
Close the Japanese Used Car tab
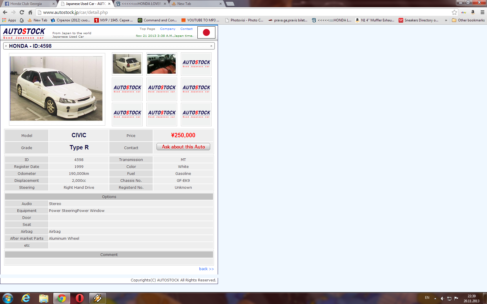tap(109, 4)
